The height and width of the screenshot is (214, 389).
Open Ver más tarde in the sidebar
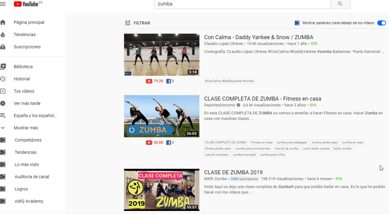(x=27, y=103)
